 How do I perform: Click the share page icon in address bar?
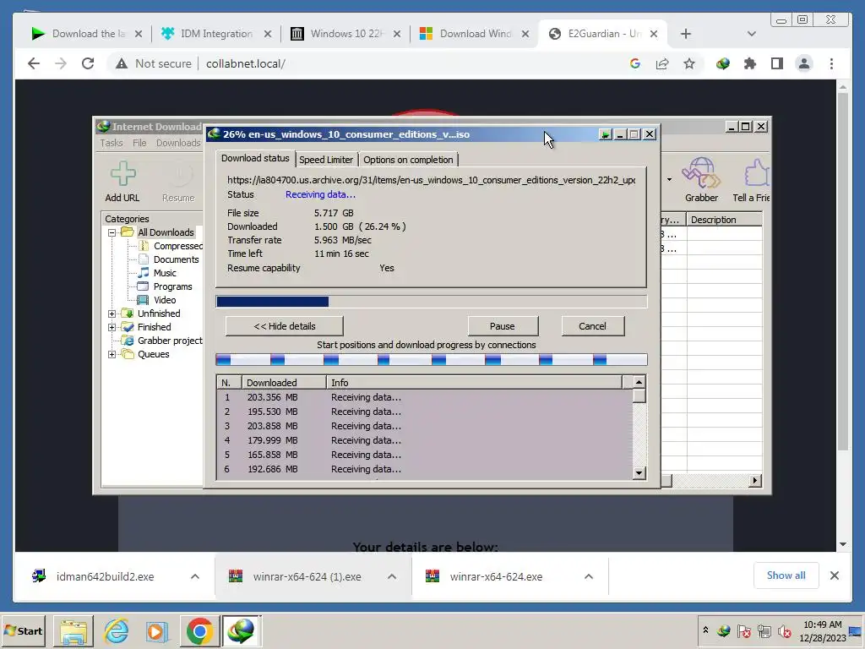(x=662, y=63)
